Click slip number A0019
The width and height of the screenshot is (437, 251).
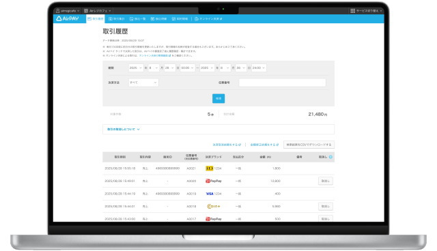[x=191, y=194]
